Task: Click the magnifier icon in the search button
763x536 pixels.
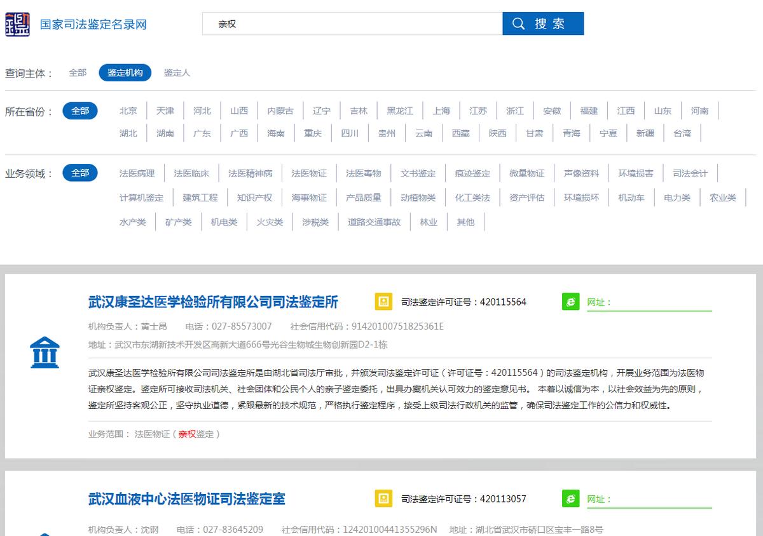Action: coord(518,24)
